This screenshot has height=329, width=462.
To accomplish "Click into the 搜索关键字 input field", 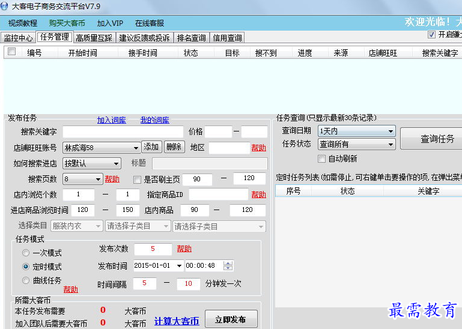I will coord(123,132).
